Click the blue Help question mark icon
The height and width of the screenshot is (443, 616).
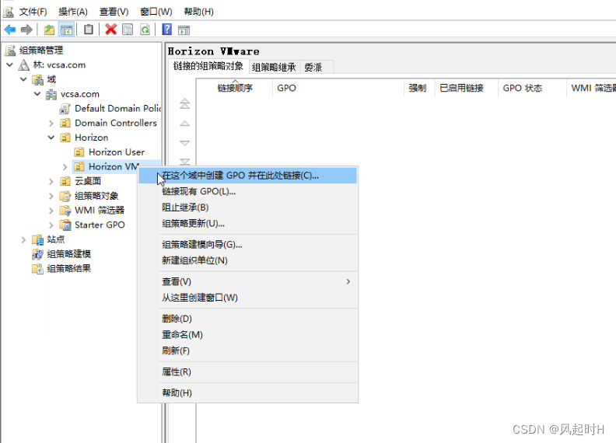coord(167,30)
